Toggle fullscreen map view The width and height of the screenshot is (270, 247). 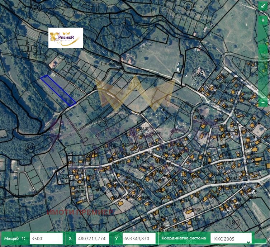[x=263, y=7]
